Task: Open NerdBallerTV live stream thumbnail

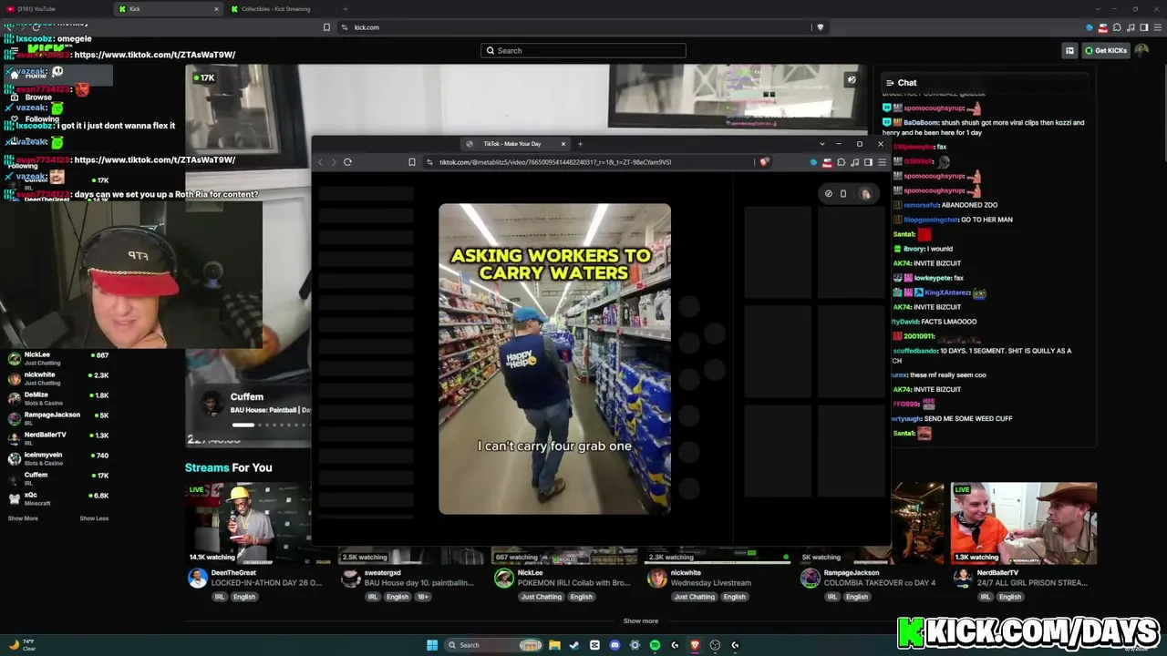Action: (x=1024, y=523)
